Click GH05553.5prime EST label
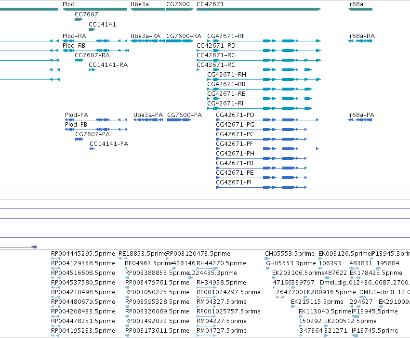Image resolution: width=410 pixels, height=338 pixels. tap(290, 254)
